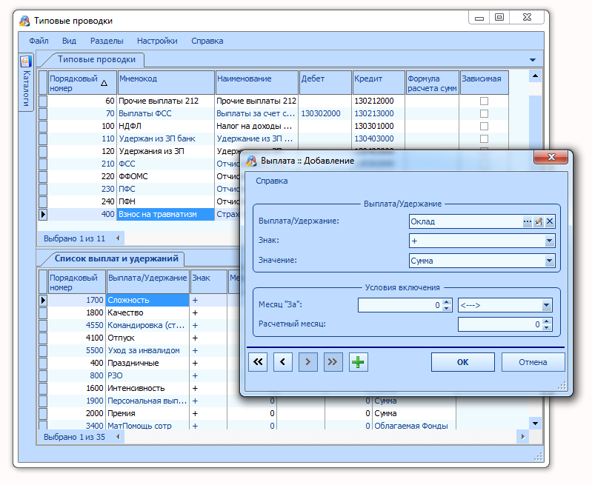The height and width of the screenshot is (485, 592).
Task: Toggle Зависимая checkbox for row 110
Action: click(484, 139)
